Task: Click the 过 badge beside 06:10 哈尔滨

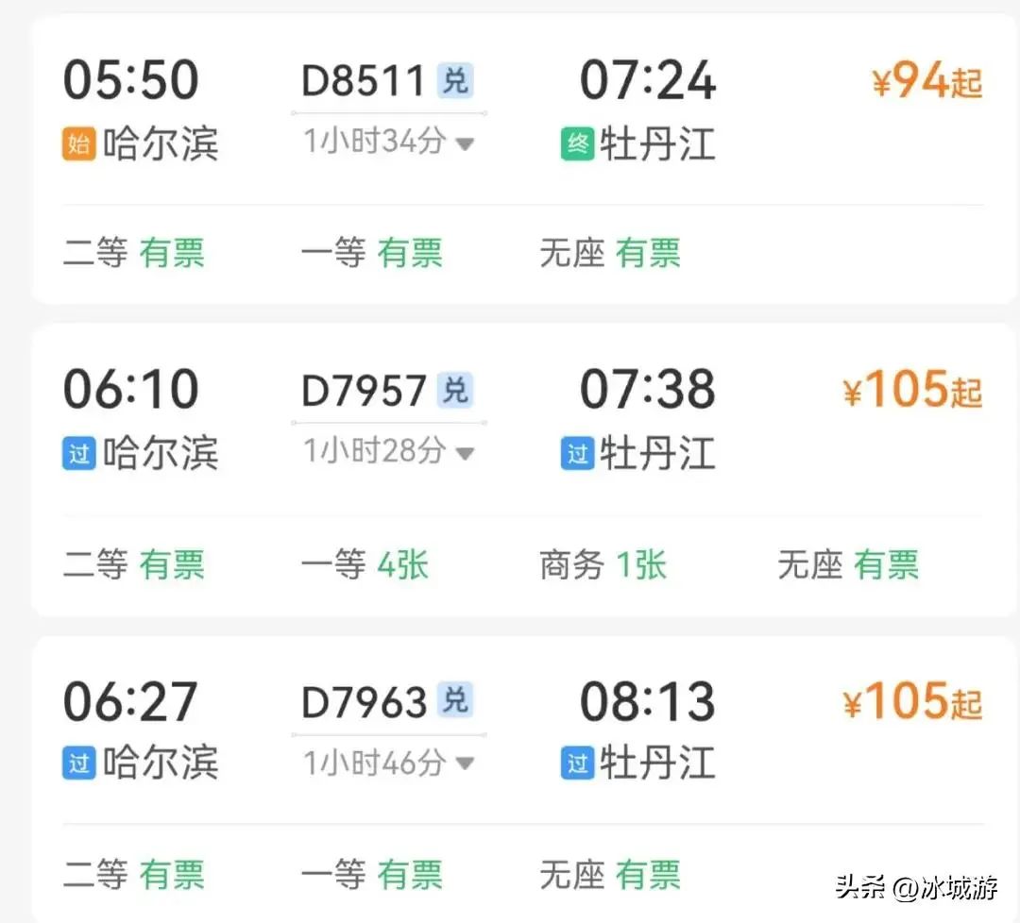Action: pos(79,454)
